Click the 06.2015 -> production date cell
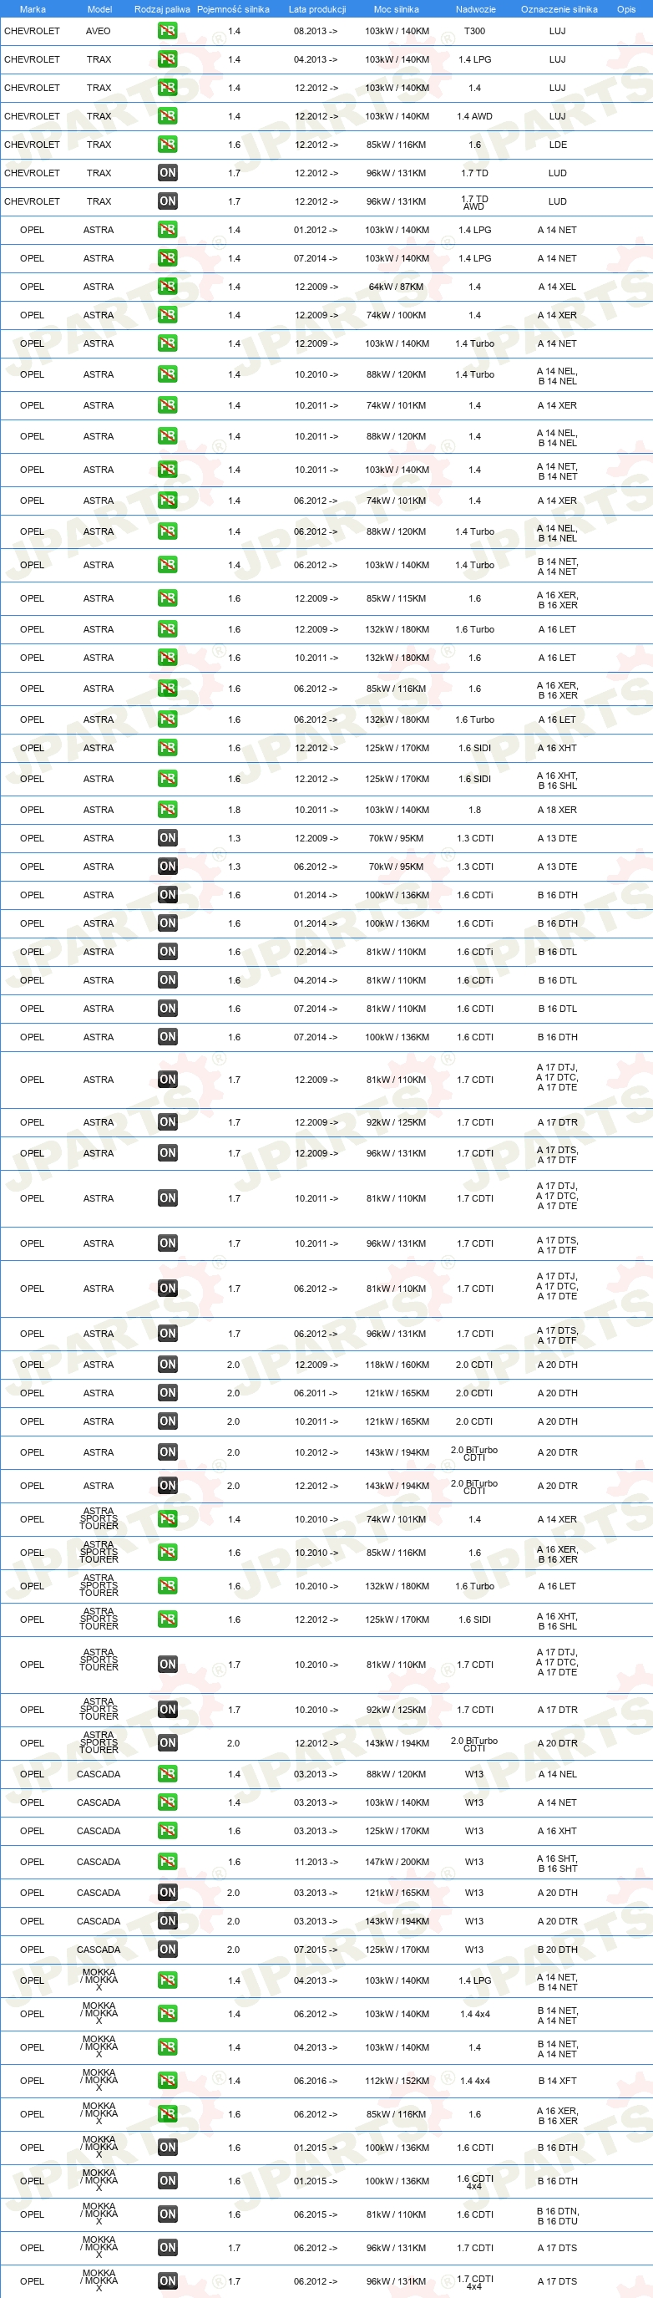Viewport: 653px width, 2298px height. point(316,2215)
